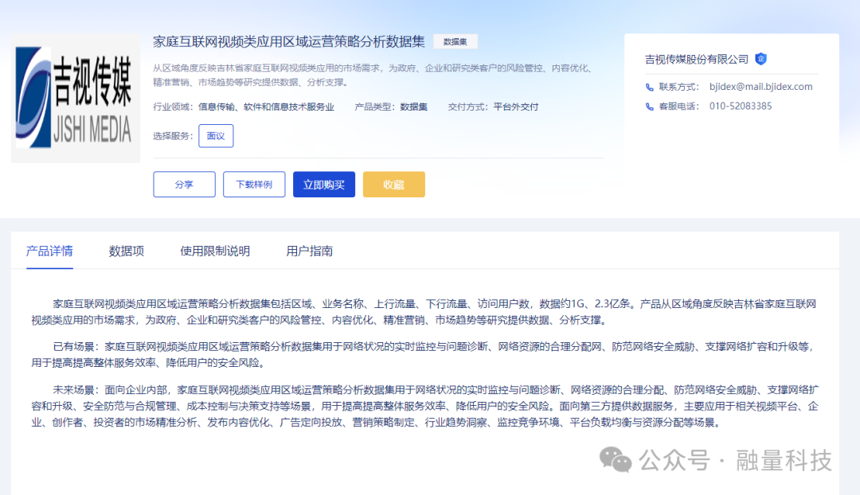
Task: Click the phone icon beside 客服电话
Action: (x=650, y=105)
